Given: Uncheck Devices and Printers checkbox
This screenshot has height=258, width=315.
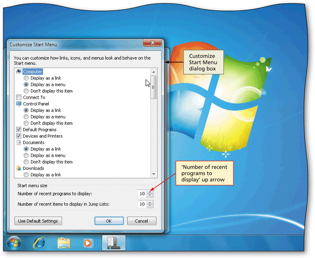Looking at the screenshot, I should [x=19, y=136].
